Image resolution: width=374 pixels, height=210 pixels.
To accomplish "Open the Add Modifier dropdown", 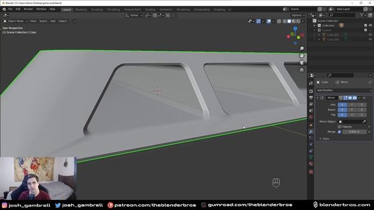I will pyautogui.click(x=344, y=90).
